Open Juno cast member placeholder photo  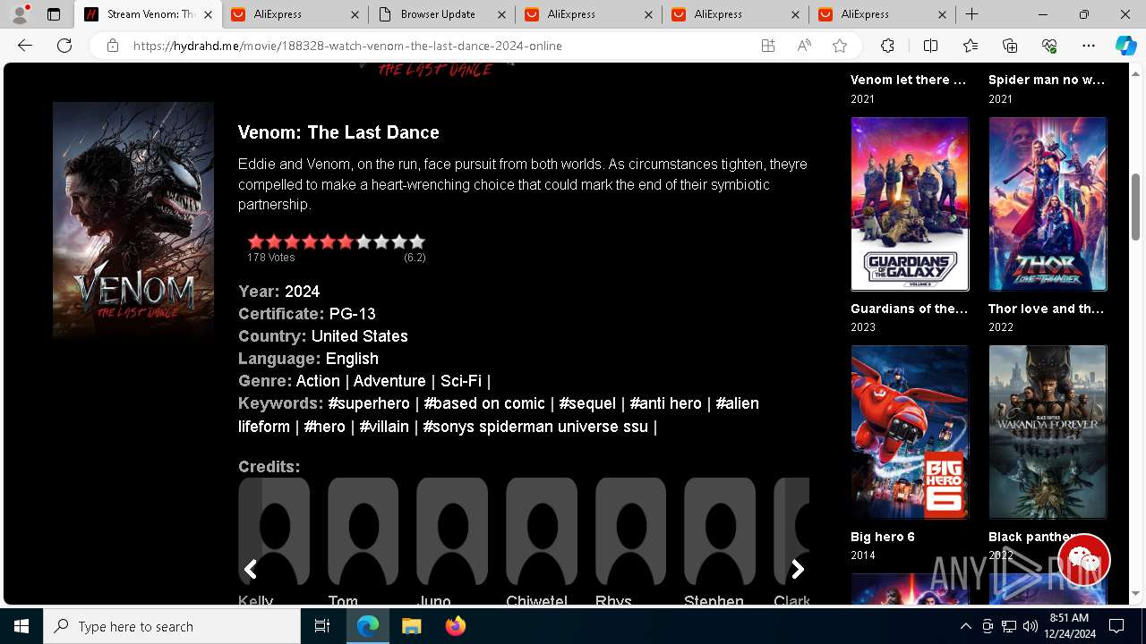(452, 531)
